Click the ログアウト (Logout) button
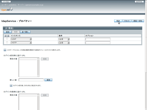Screen dimensions: 147x110 click(139, 2)
